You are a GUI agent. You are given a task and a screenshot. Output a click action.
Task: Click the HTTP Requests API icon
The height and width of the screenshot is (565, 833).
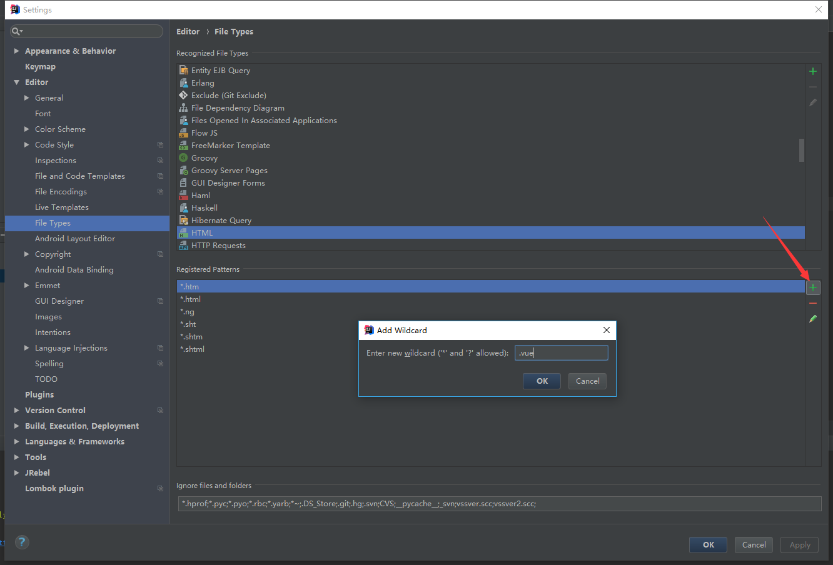point(183,245)
